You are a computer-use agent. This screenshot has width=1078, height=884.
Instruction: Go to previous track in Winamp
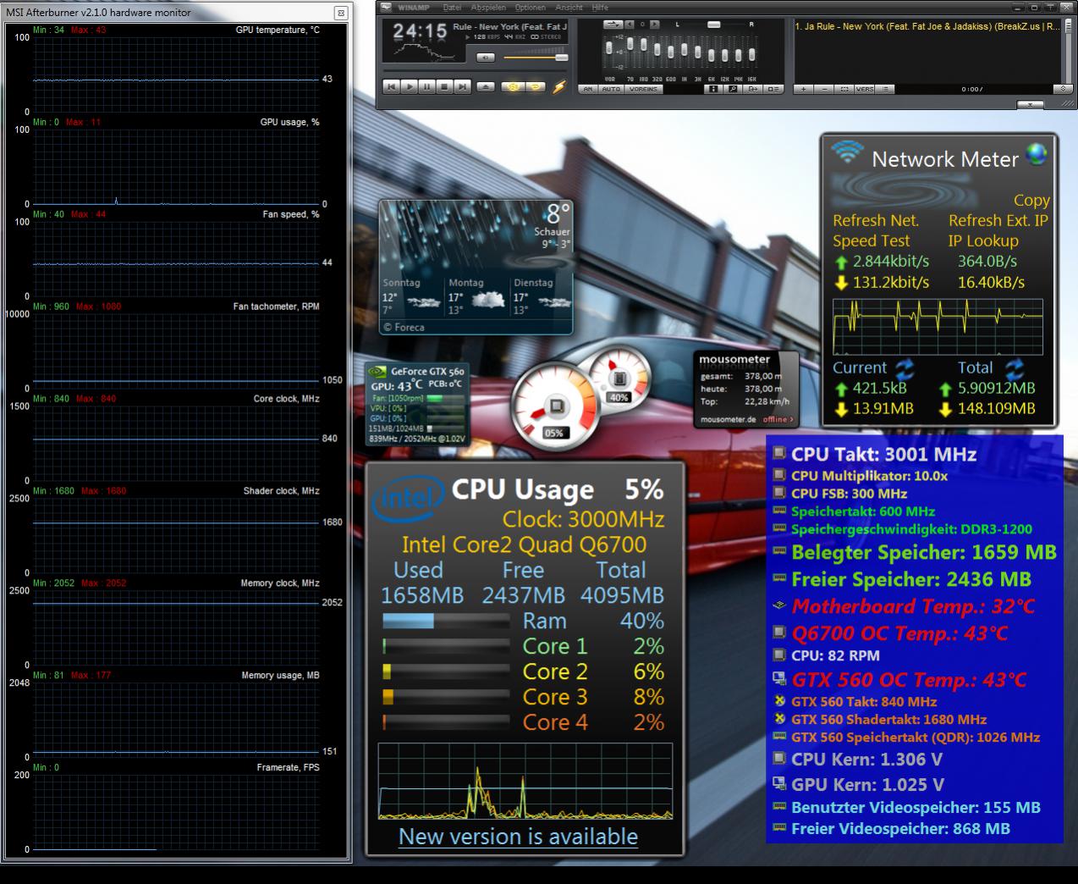[x=391, y=86]
